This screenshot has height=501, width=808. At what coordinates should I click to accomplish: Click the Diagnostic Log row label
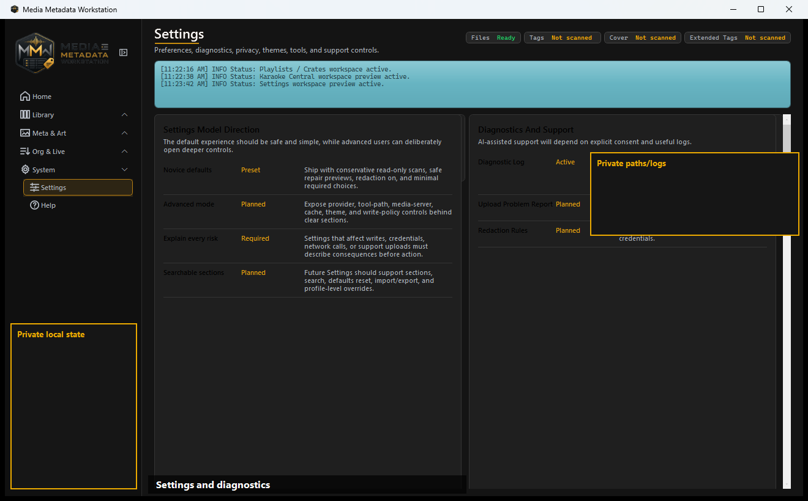[x=501, y=162]
